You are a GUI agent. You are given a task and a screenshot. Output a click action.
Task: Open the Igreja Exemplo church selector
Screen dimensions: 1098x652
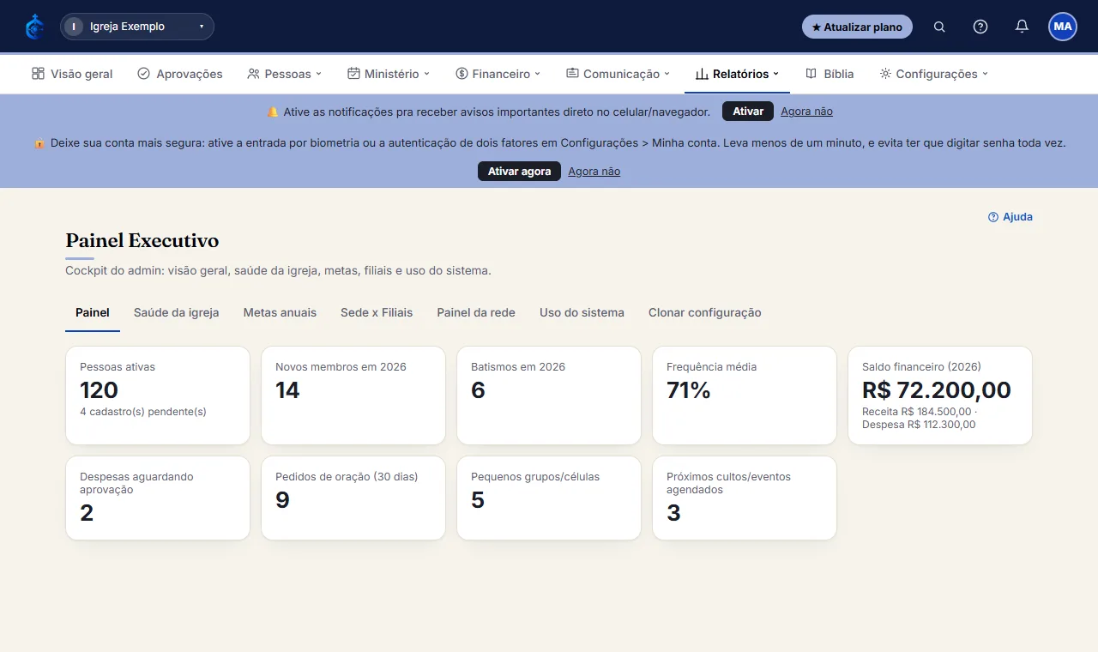coord(137,27)
